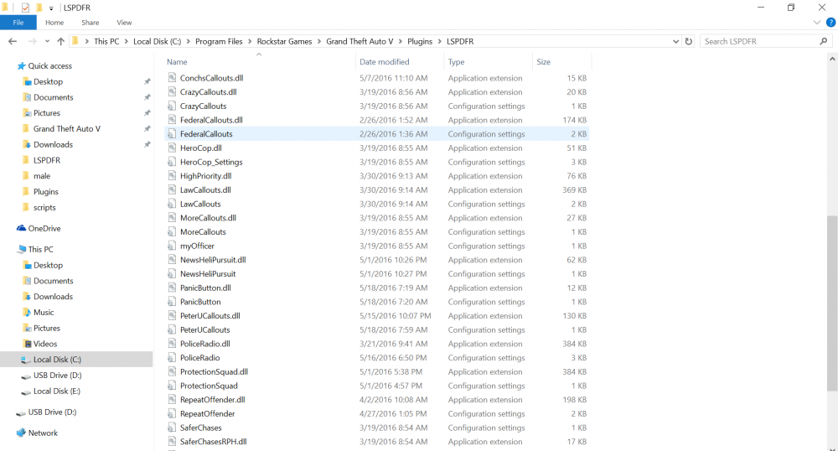Refresh the LSPDFR folder view

point(688,41)
